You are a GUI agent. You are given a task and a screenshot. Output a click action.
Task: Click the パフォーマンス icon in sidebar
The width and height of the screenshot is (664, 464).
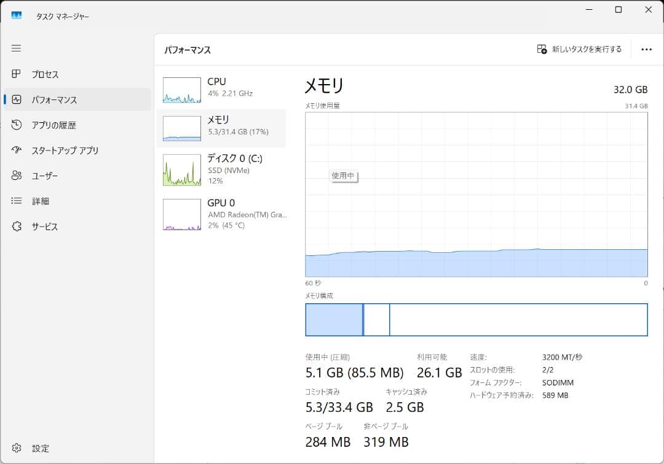[17, 99]
